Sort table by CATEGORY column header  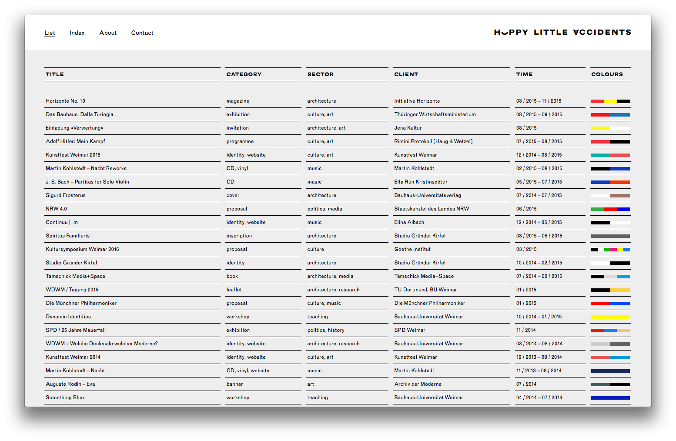click(x=244, y=74)
